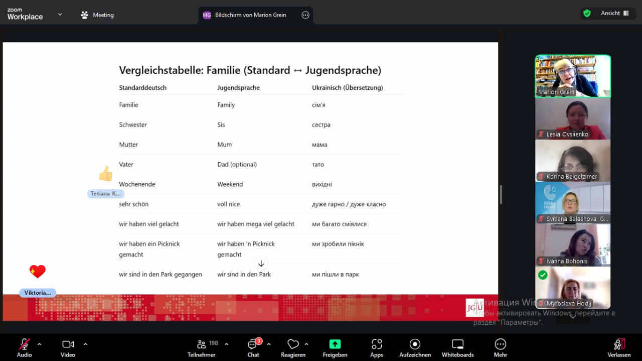642x361 pixels.
Task: Click the green encryption shield icon
Action: [587, 14]
